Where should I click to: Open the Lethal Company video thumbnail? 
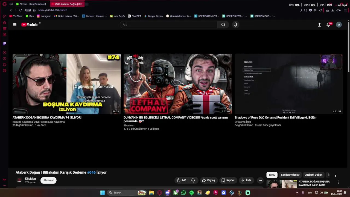pos(177,84)
